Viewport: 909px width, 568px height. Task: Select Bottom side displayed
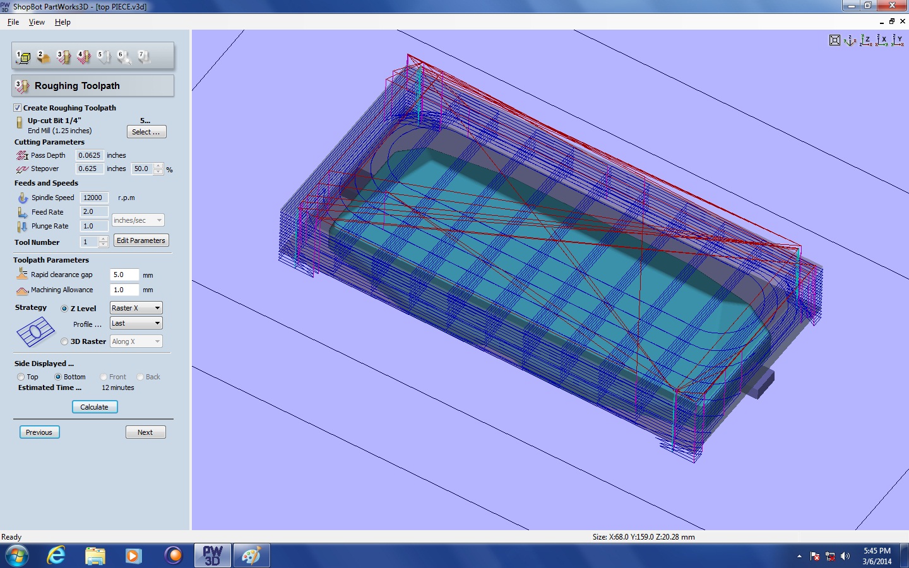pos(58,377)
